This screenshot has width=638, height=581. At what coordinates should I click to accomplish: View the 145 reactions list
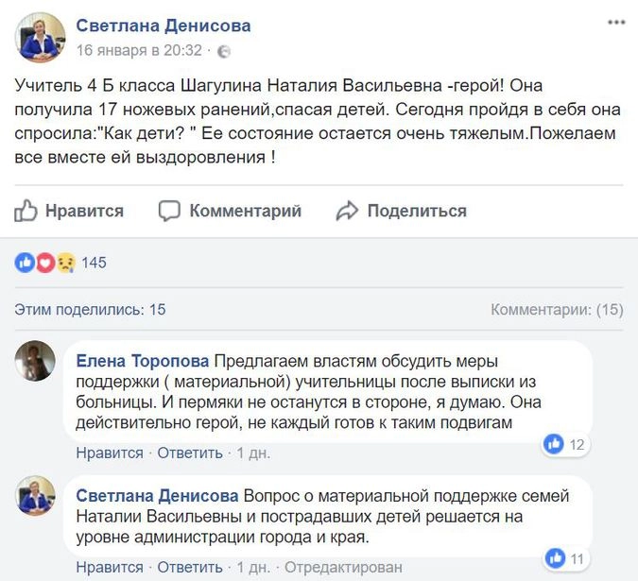[x=95, y=263]
